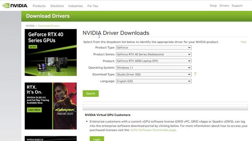
Task: Click the NVIDIA Virtual GPU Customers heading
Action: pyautogui.click(x=107, y=115)
